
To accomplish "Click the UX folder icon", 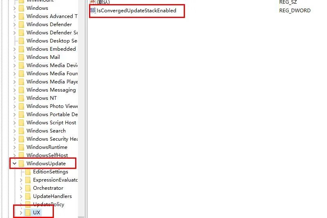I will click(x=28, y=213).
